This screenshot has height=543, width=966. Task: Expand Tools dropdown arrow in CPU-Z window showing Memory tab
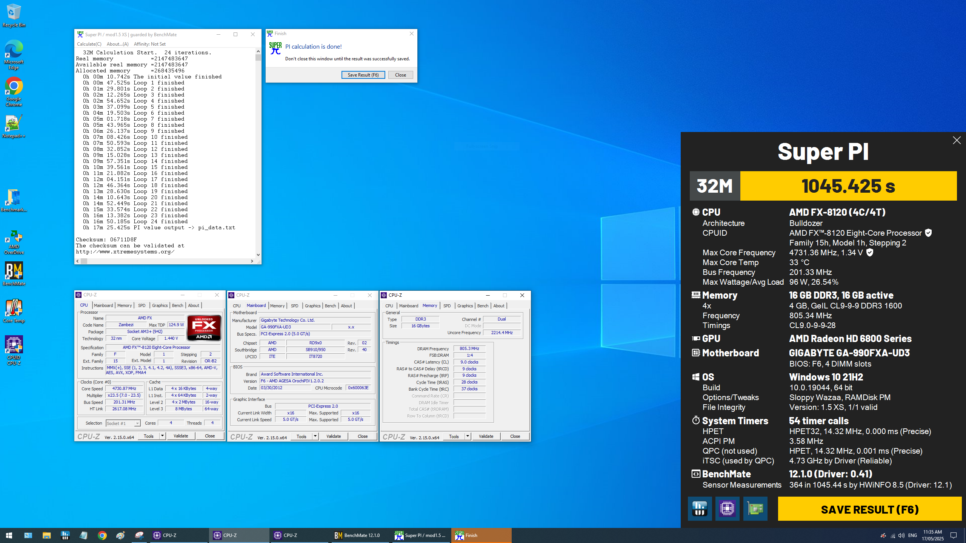(468, 436)
